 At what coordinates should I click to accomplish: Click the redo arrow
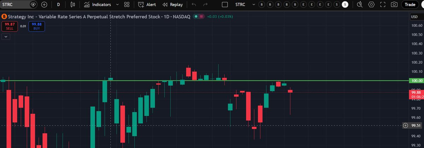205,5
